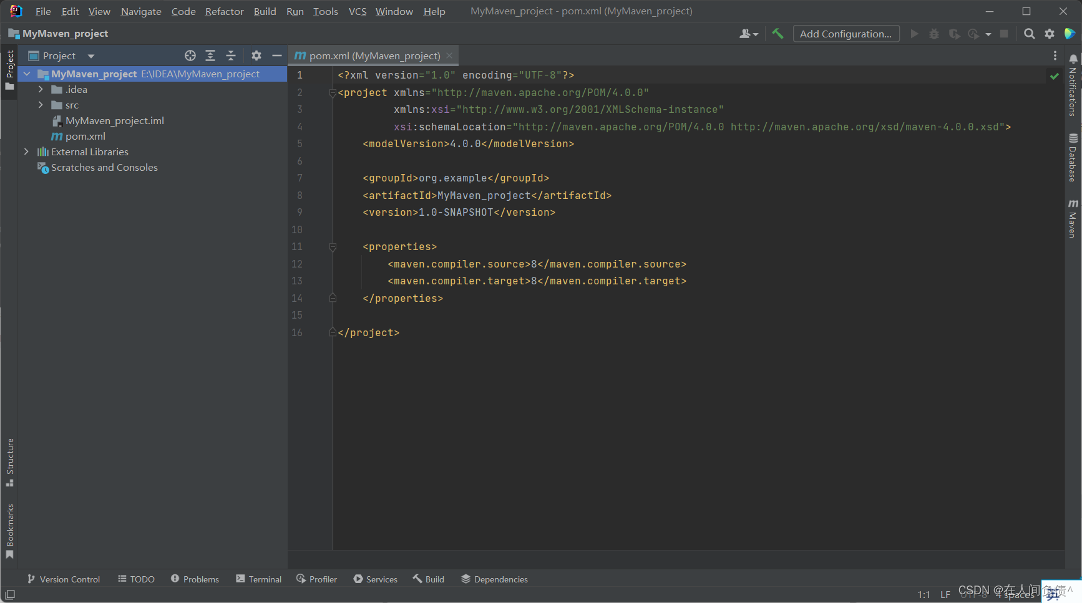Image resolution: width=1082 pixels, height=603 pixels.
Task: Toggle tool window bars button in status bar
Action: click(x=10, y=595)
